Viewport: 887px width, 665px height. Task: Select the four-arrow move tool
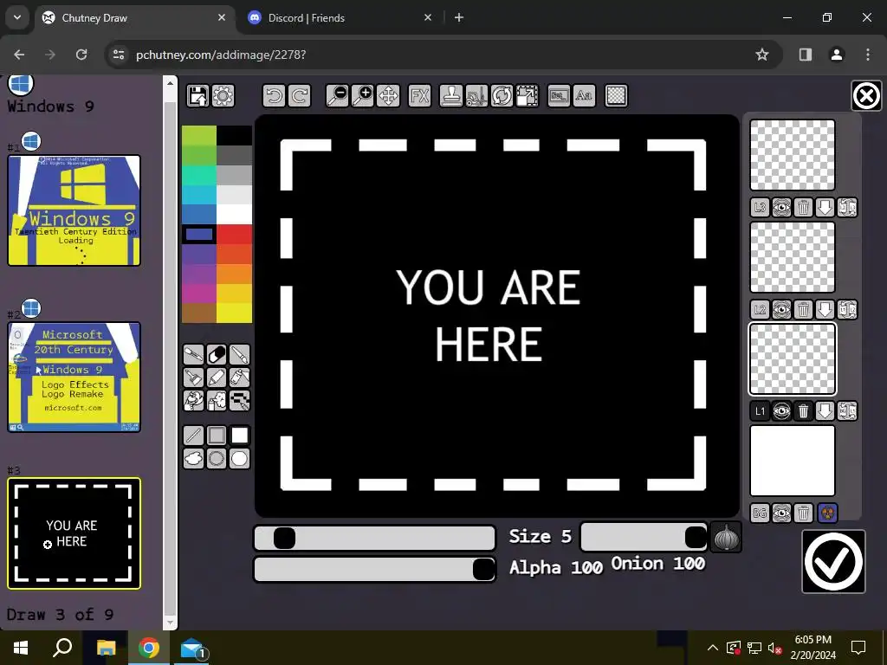click(388, 95)
